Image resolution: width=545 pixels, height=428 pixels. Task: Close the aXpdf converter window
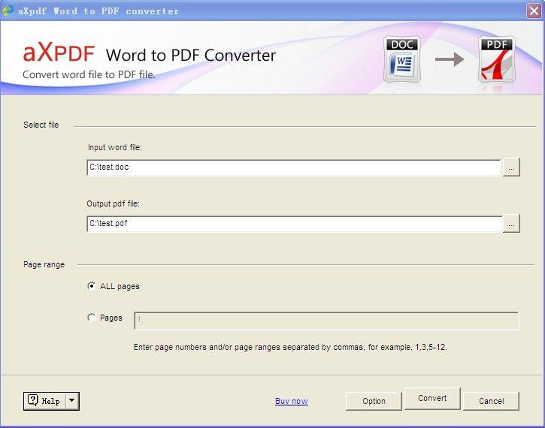pos(532,11)
